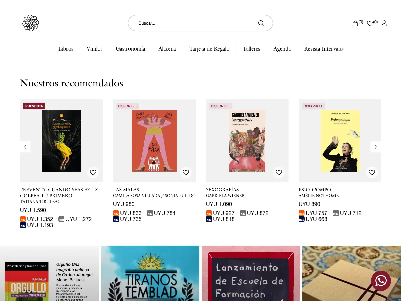Open the Libros menu
Screen dimensions: 401x301
tap(66, 49)
